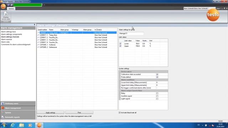The width and height of the screenshot is (228, 128).
Task: Select the Gefrierzone channel row
Action: (x=77, y=47)
